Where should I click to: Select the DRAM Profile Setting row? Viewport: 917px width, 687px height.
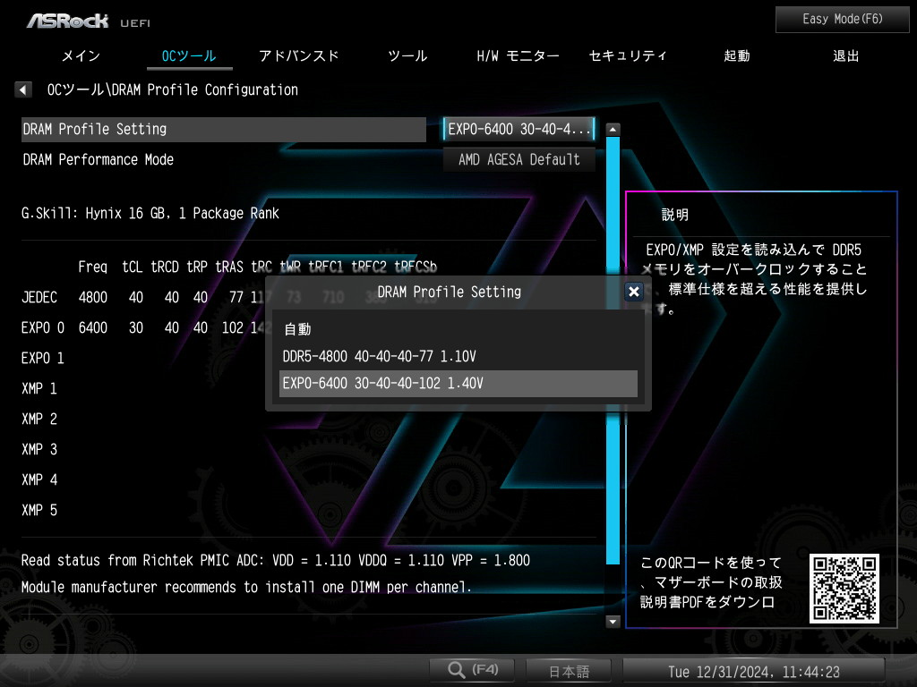(x=224, y=129)
